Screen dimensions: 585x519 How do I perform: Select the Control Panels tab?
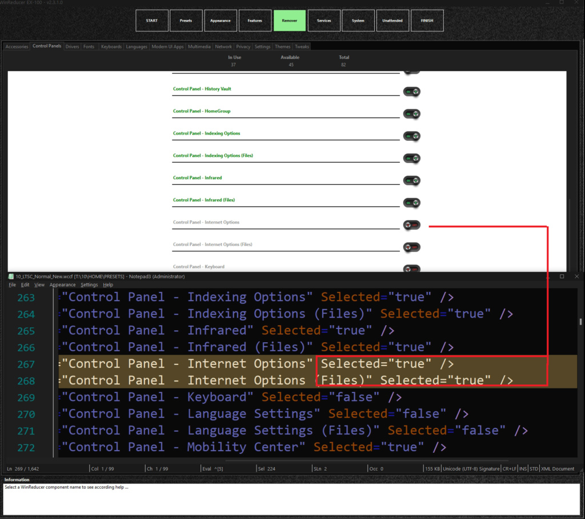click(x=47, y=46)
